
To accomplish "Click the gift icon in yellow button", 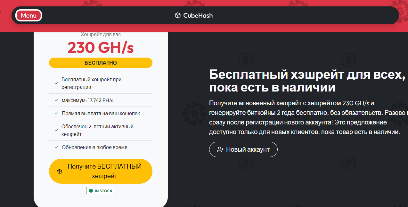I will coord(60,171).
